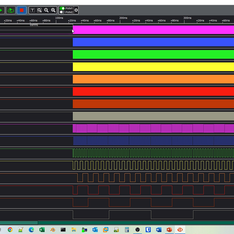The width and height of the screenshot is (234, 234).
Task: Open Excel from the taskbar
Action: coord(42,230)
